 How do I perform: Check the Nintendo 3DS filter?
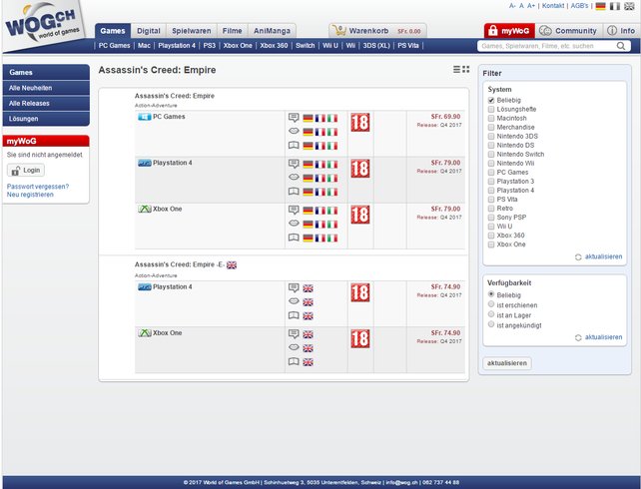491,136
